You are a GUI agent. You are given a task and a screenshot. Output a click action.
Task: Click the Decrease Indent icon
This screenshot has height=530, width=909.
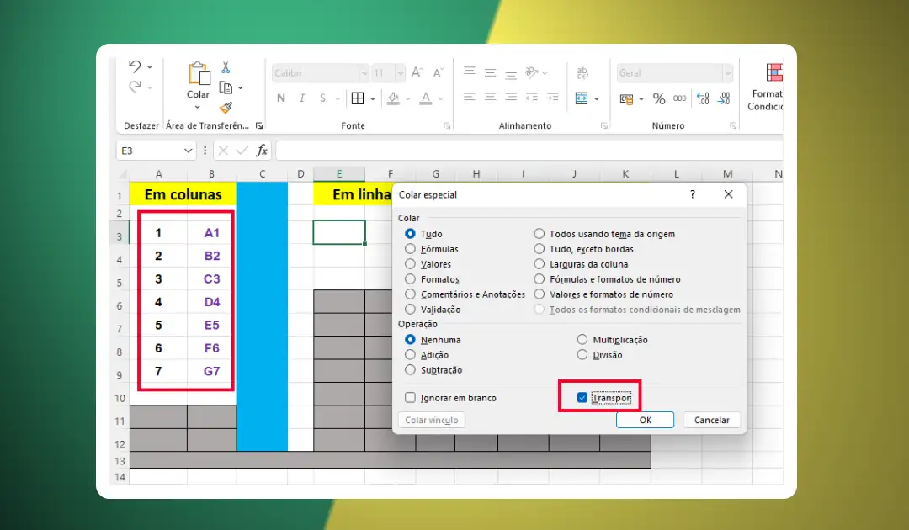(532, 98)
